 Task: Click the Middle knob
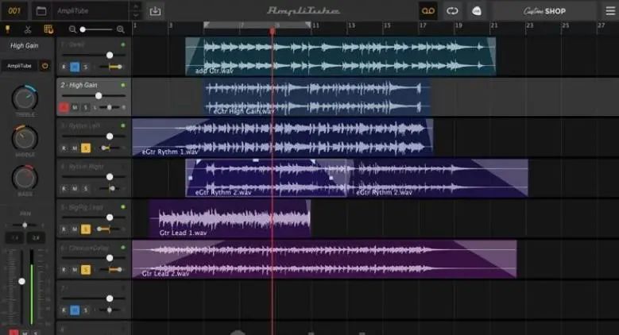pyautogui.click(x=25, y=138)
